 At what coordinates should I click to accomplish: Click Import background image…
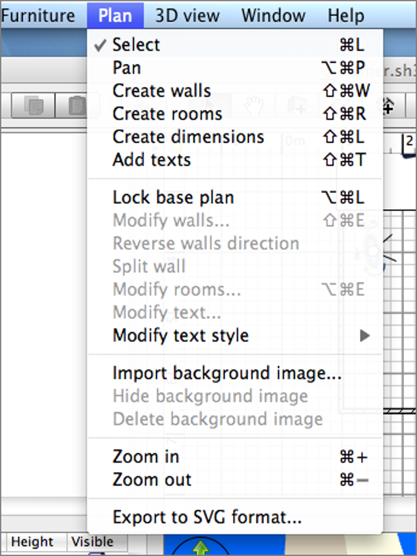(227, 374)
